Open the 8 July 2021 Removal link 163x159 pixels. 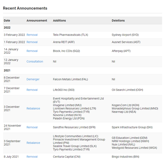click(x=32, y=157)
